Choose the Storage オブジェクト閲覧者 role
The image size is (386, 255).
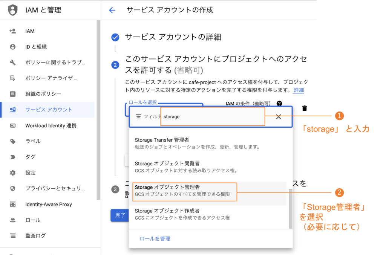click(208, 167)
